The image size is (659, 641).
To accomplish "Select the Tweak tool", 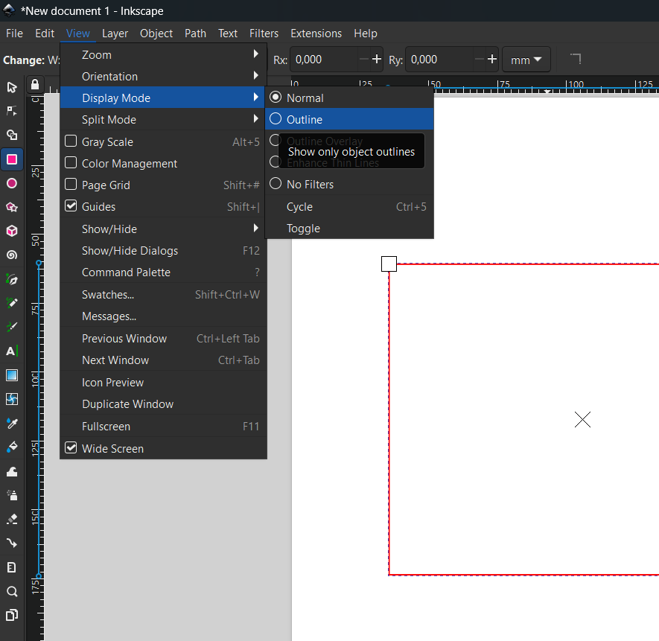I will click(x=12, y=471).
